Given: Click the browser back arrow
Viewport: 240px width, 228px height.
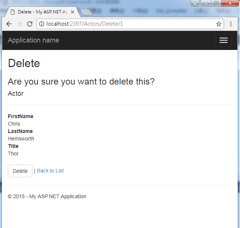Looking at the screenshot, I should [x=9, y=24].
